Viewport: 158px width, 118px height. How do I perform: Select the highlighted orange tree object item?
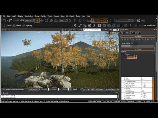(x=130, y=58)
